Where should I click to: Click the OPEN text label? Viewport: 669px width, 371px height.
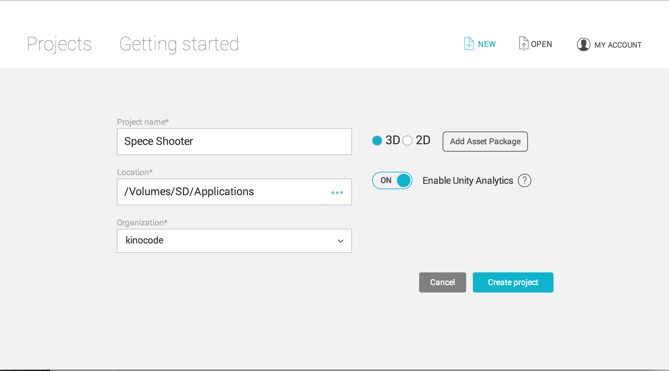541,44
